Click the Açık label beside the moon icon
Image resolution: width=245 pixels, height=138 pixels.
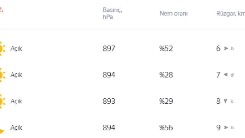click(x=16, y=128)
